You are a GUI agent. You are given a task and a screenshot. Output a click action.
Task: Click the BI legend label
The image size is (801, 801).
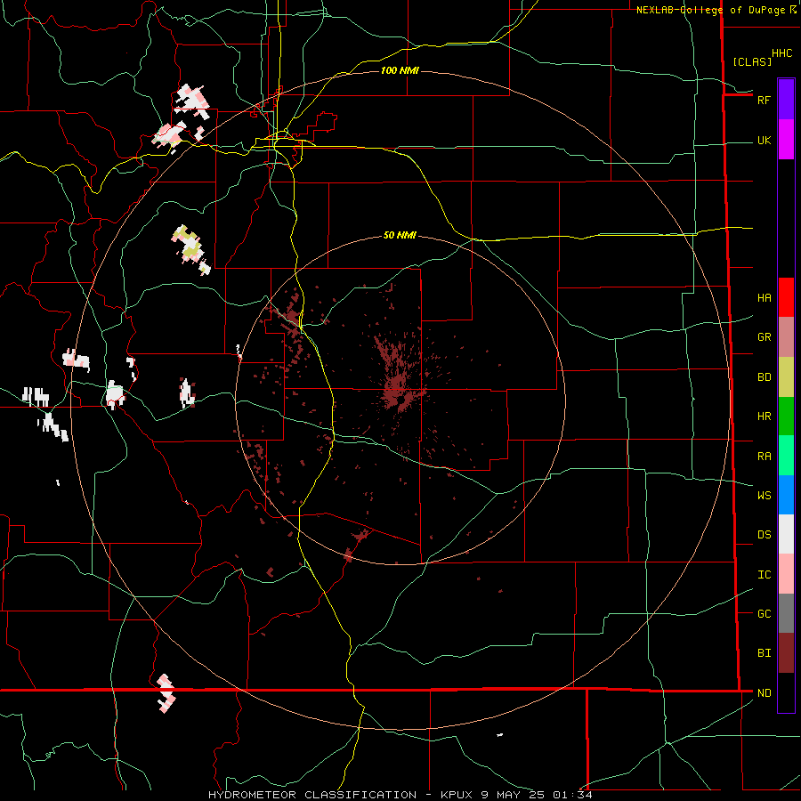764,653
